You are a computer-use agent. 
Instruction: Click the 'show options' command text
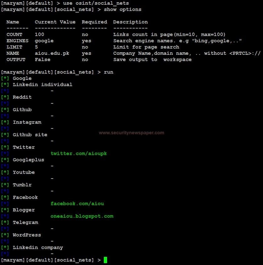click(x=123, y=9)
